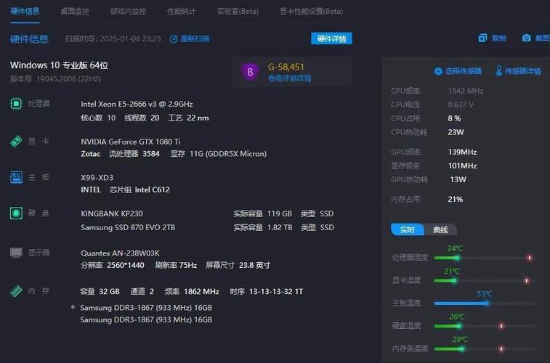This screenshot has width=550, height=363.
Task: Click the 处理器温度 temperature bar
Action: tap(485, 258)
